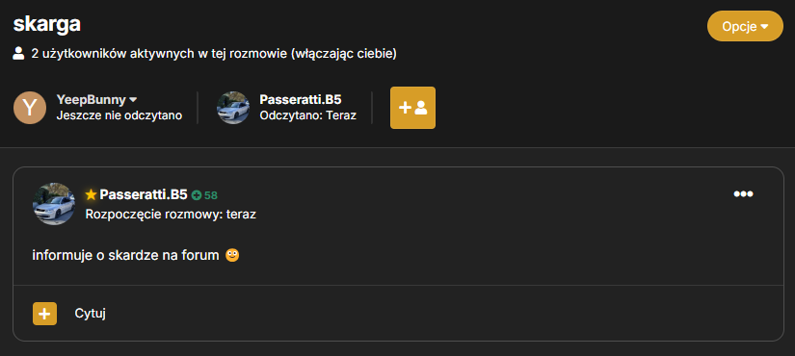Click the Cytuj quote link
795x356 pixels.
(91, 314)
